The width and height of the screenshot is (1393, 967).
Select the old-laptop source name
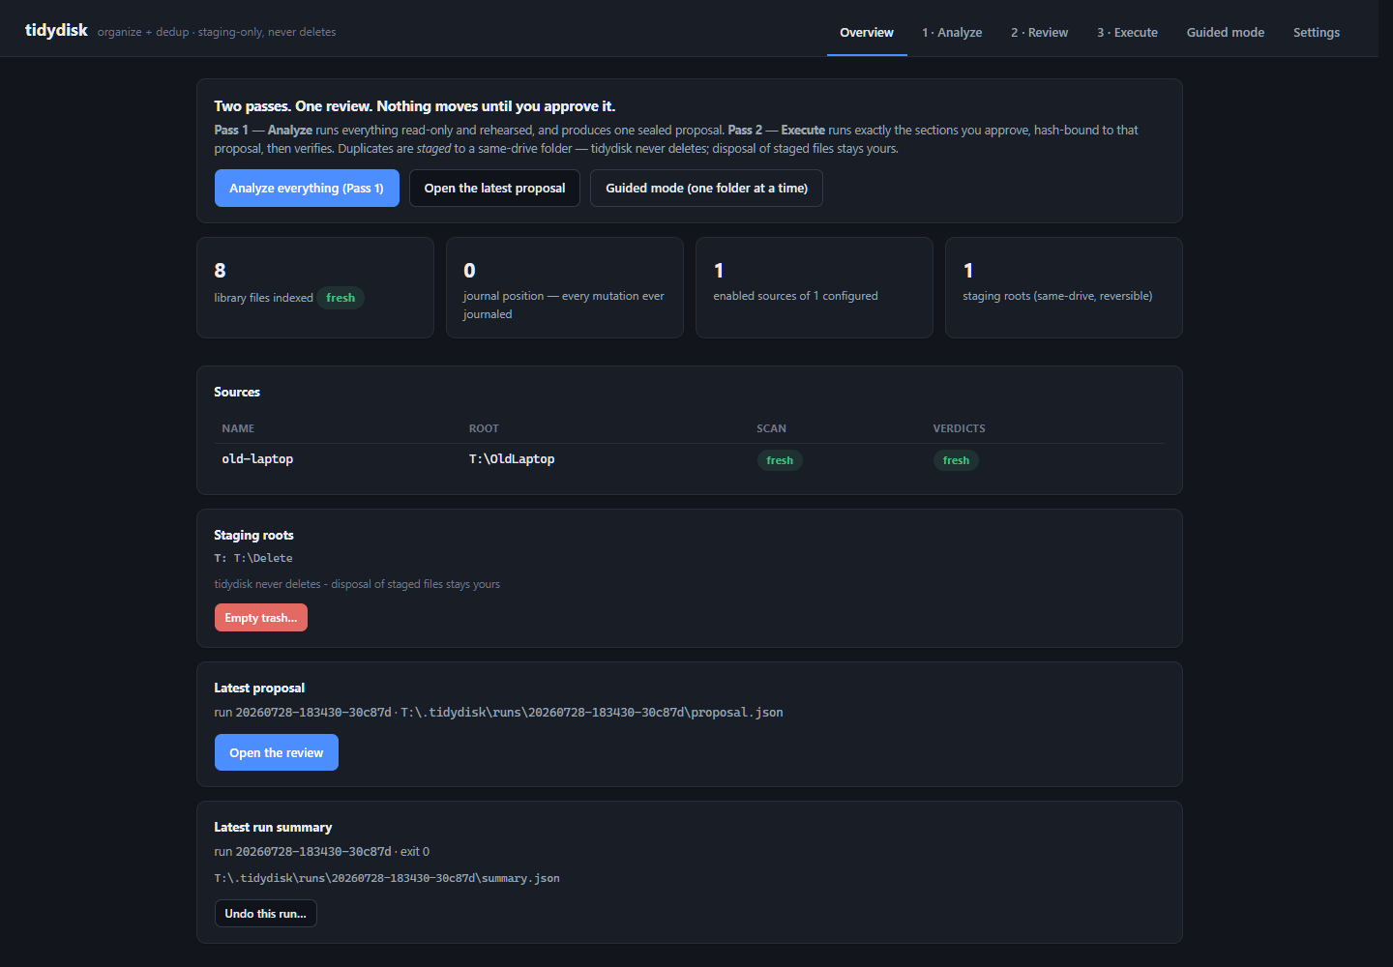click(x=257, y=459)
